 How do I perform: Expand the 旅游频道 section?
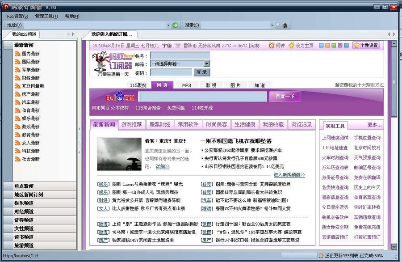tap(40, 245)
